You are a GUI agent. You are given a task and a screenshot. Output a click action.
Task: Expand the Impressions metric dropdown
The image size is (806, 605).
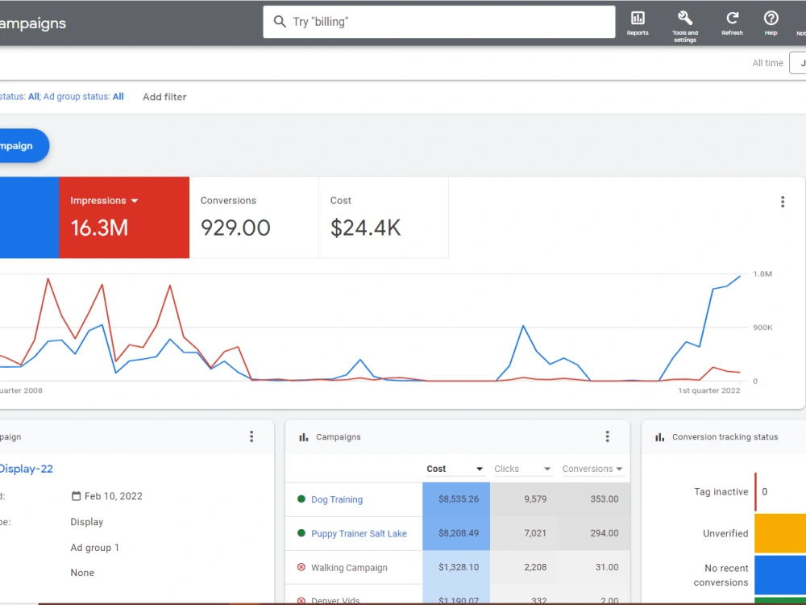point(135,201)
